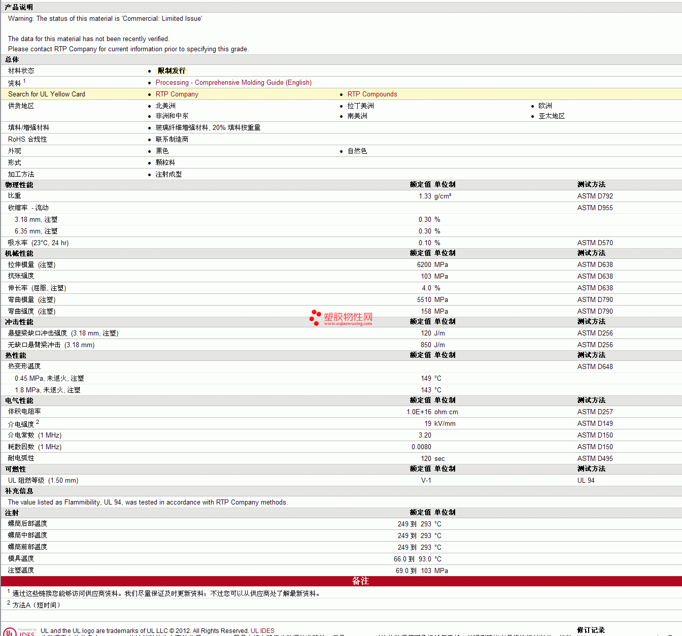
Task: Select the 1.33 specific gravity value
Action: coord(425,196)
